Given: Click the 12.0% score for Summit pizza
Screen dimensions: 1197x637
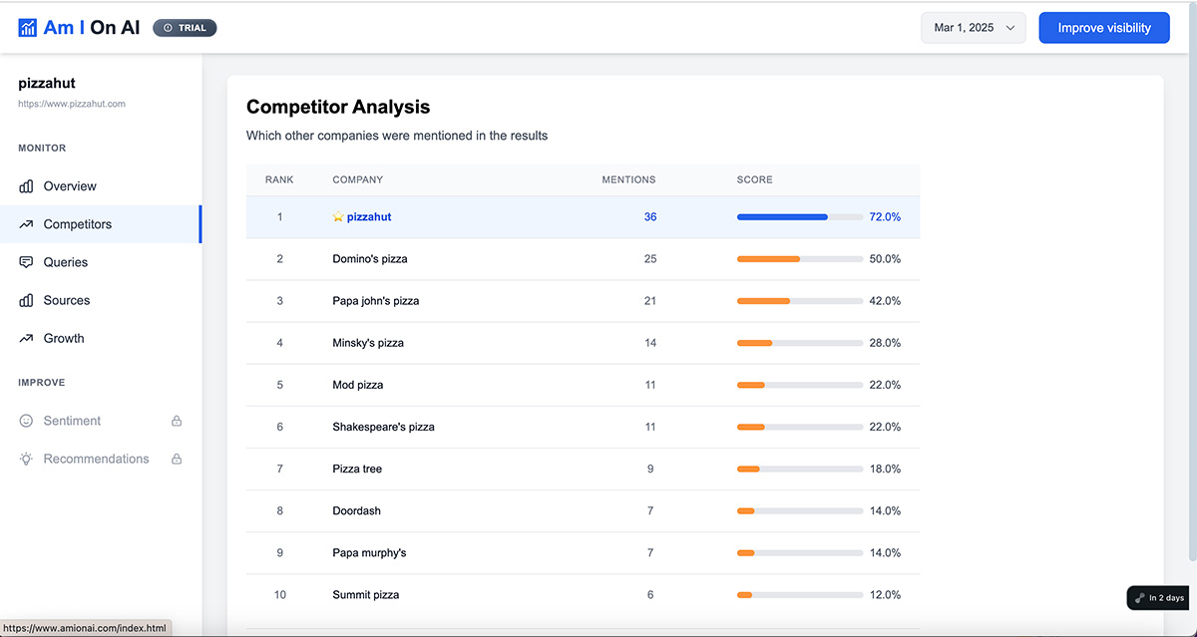Looking at the screenshot, I should 886,594.
